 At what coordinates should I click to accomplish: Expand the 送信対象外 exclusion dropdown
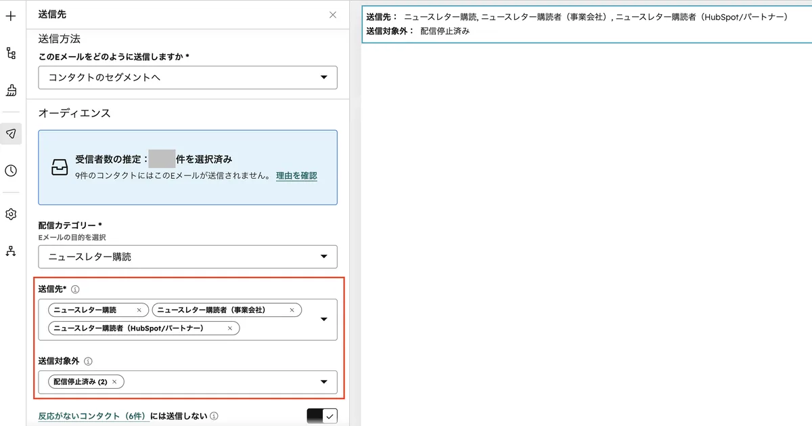(x=323, y=382)
